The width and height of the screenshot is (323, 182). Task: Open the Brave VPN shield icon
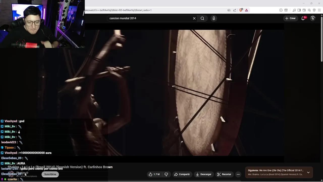(x=314, y=10)
